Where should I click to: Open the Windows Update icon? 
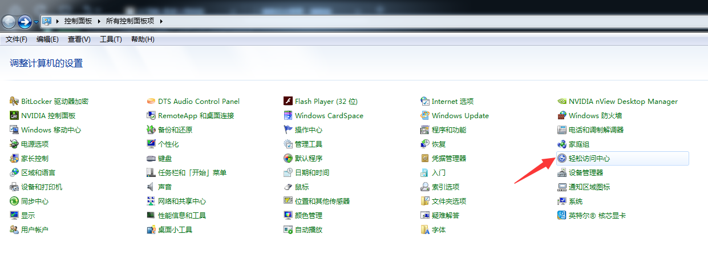[425, 115]
